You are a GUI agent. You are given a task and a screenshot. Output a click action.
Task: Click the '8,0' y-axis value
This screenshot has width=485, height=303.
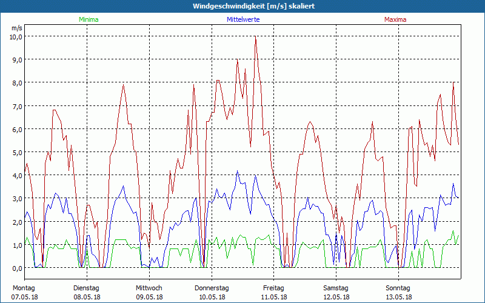tap(18, 83)
